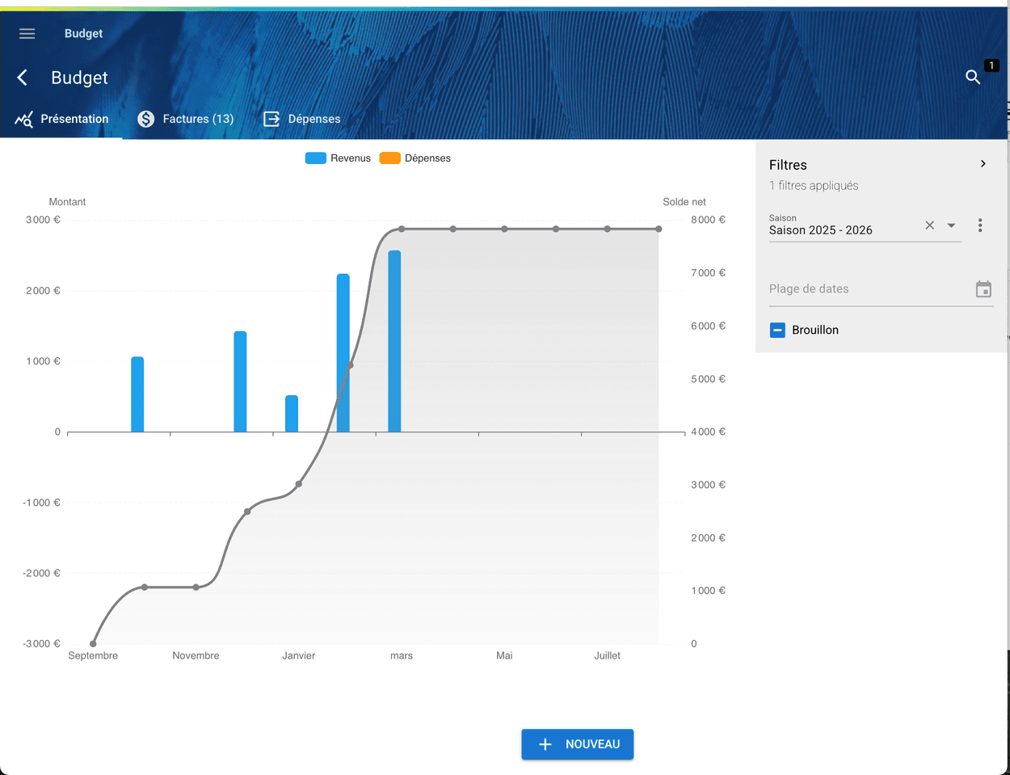1010x775 pixels.
Task: Open search with the magnifier icon
Action: coord(973,77)
